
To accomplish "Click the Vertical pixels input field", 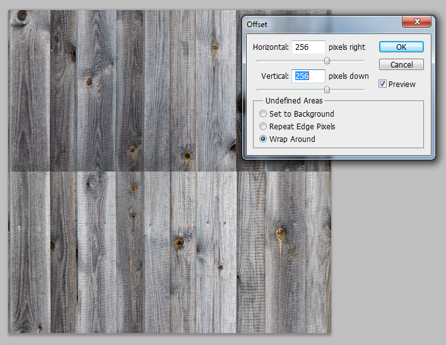I will pyautogui.click(x=308, y=76).
